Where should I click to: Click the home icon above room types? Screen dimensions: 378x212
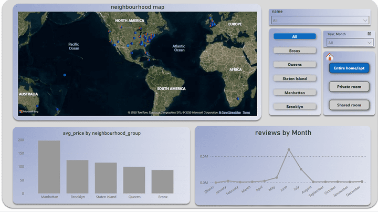click(x=330, y=57)
